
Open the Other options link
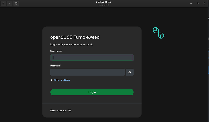[x=62, y=80]
